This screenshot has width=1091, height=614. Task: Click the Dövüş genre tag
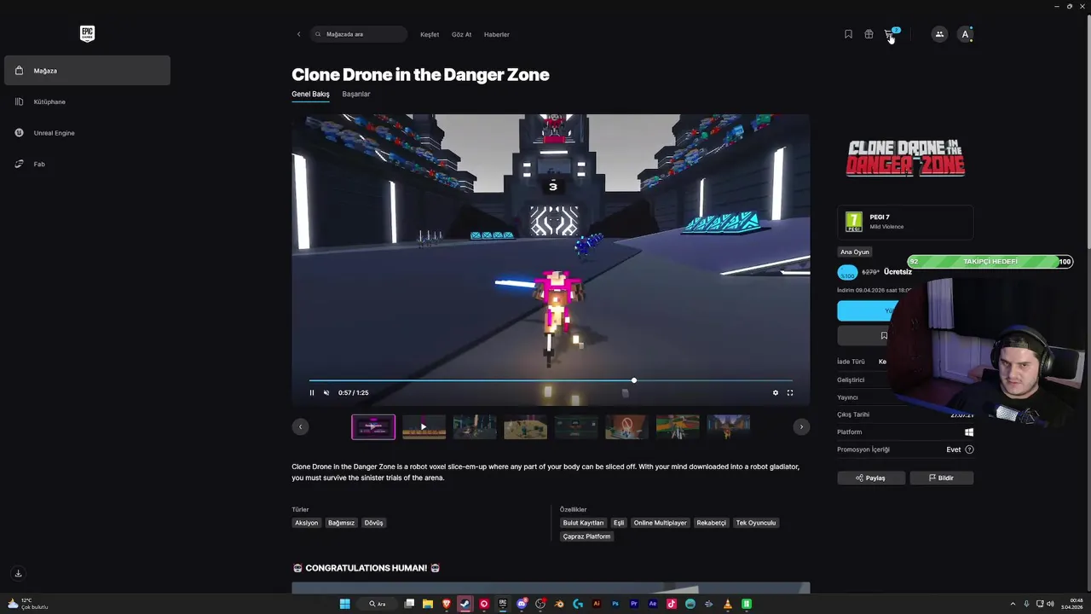pos(373,523)
